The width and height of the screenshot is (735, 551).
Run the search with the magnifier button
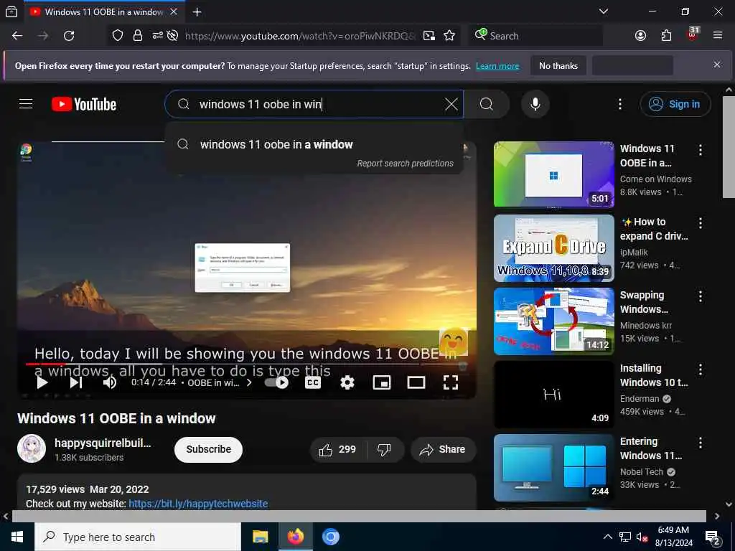coord(487,104)
